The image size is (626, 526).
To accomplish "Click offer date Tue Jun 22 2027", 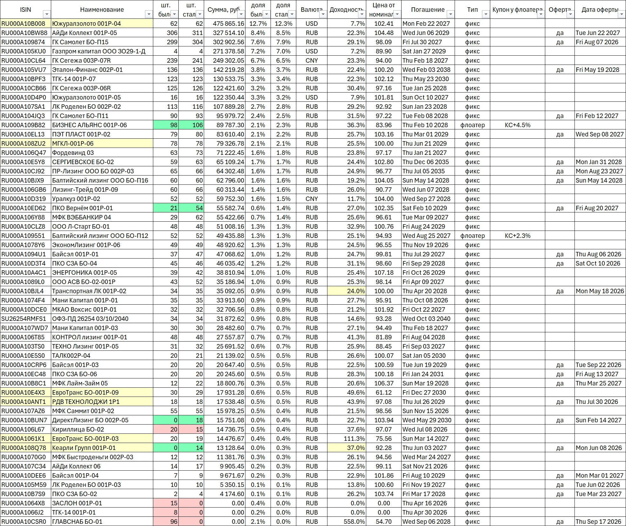I will pyautogui.click(x=600, y=33).
